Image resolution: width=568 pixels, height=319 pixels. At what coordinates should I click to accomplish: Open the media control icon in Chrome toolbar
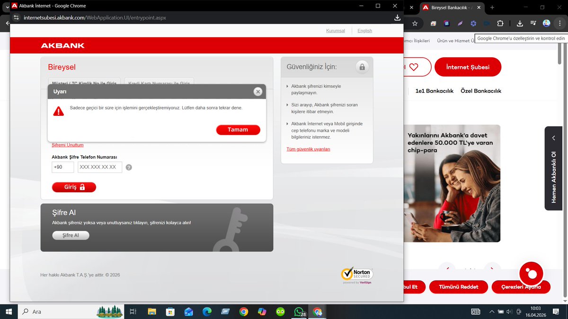pos(533,23)
